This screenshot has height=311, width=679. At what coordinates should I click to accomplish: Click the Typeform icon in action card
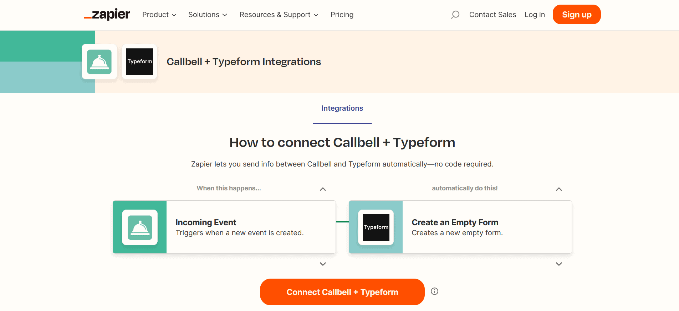pyautogui.click(x=376, y=227)
